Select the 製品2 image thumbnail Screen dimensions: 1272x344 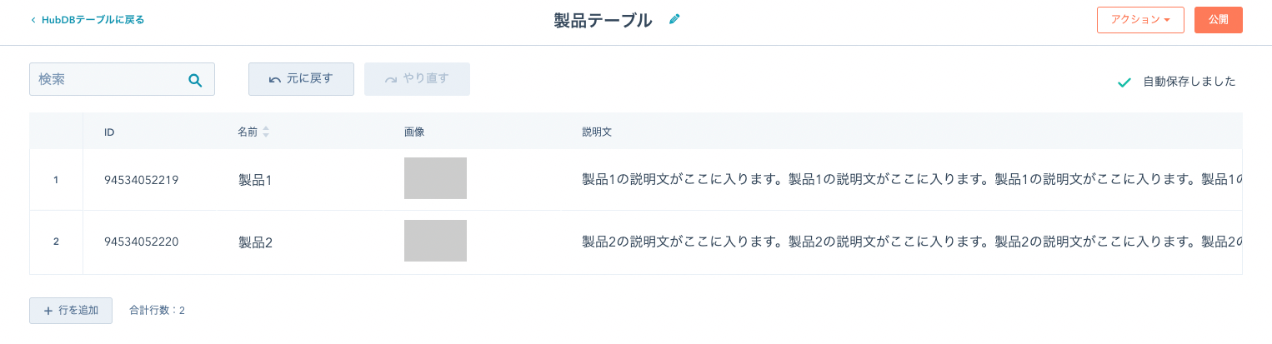(x=435, y=241)
